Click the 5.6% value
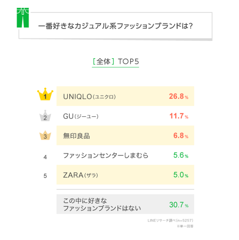Screen dimensions: 239x240 pyautogui.click(x=181, y=155)
